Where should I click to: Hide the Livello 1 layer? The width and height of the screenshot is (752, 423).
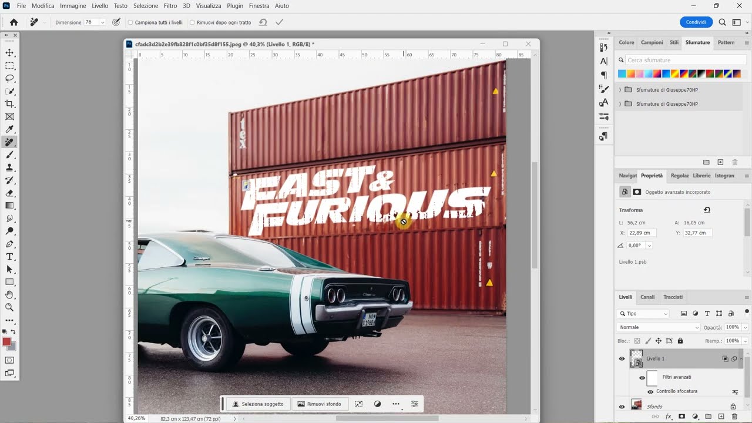coord(622,359)
